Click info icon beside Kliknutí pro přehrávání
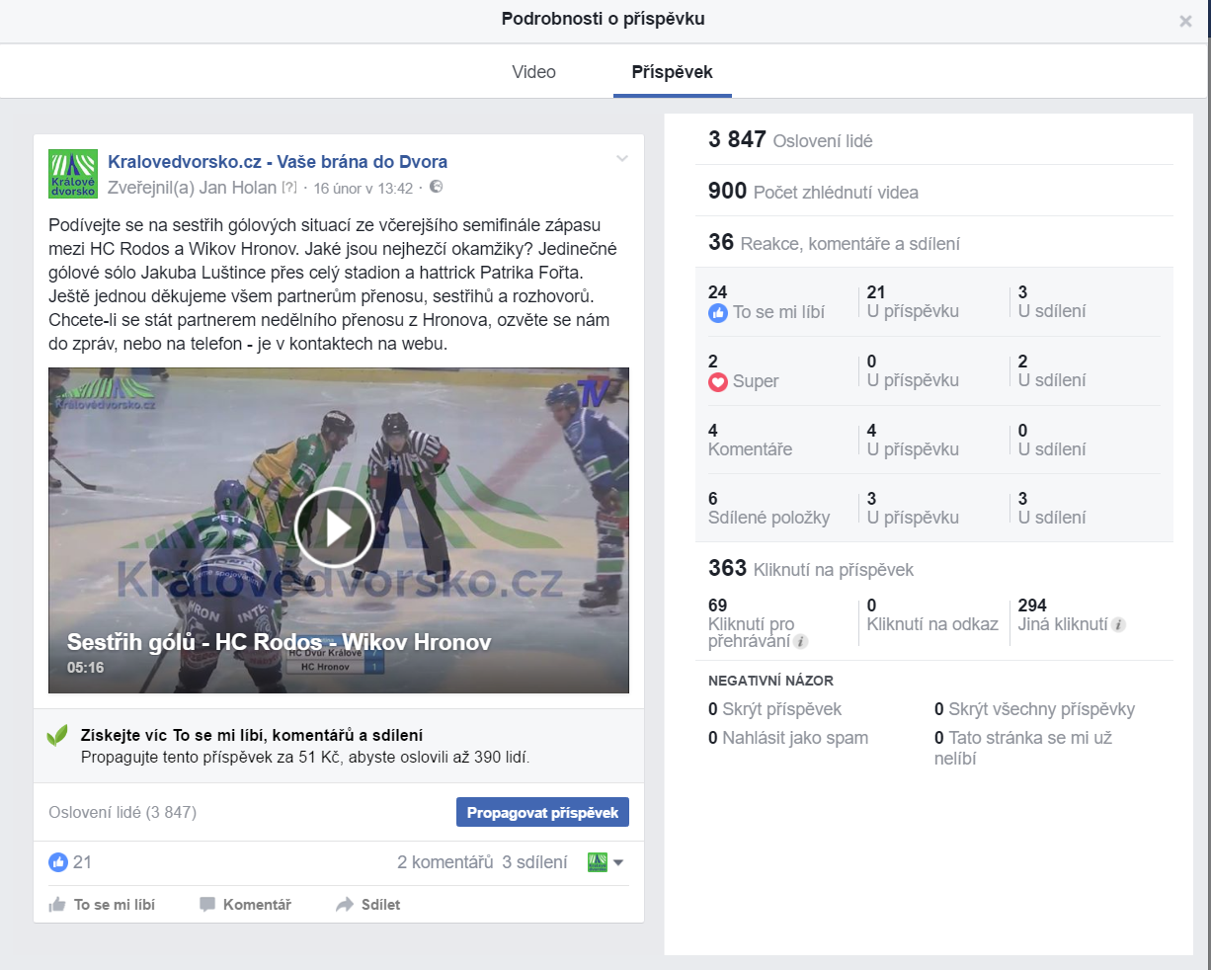Viewport: 1211px width, 970px height. click(801, 642)
